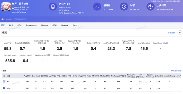Click the FPS>=25 [%] column header
Screen dimensions: 183x94
(x=72, y=76)
